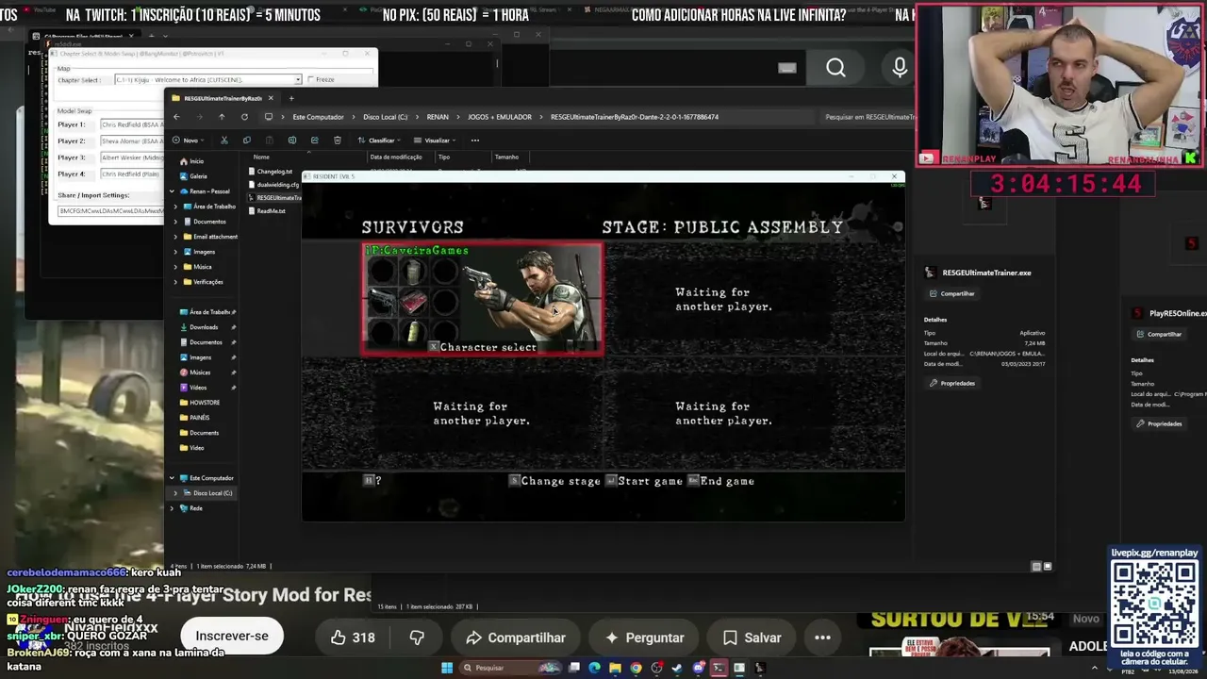
Task: Click the RENAN breadcrumb in address bar
Action: pos(438,117)
